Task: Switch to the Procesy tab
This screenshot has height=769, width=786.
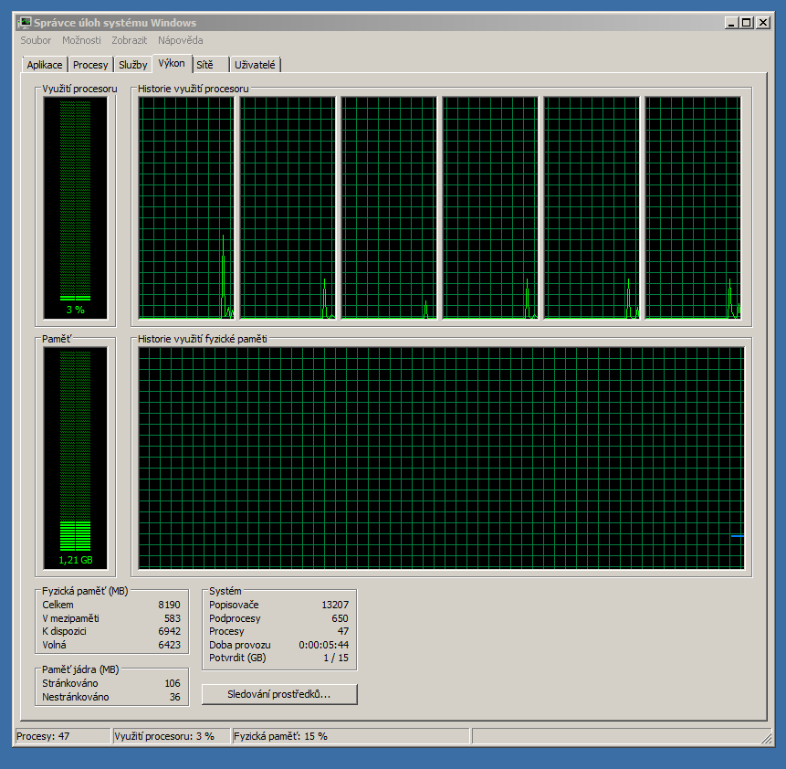Action: (x=90, y=65)
